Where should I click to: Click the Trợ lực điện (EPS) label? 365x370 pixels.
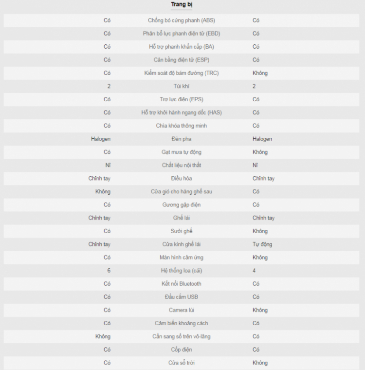(182, 99)
